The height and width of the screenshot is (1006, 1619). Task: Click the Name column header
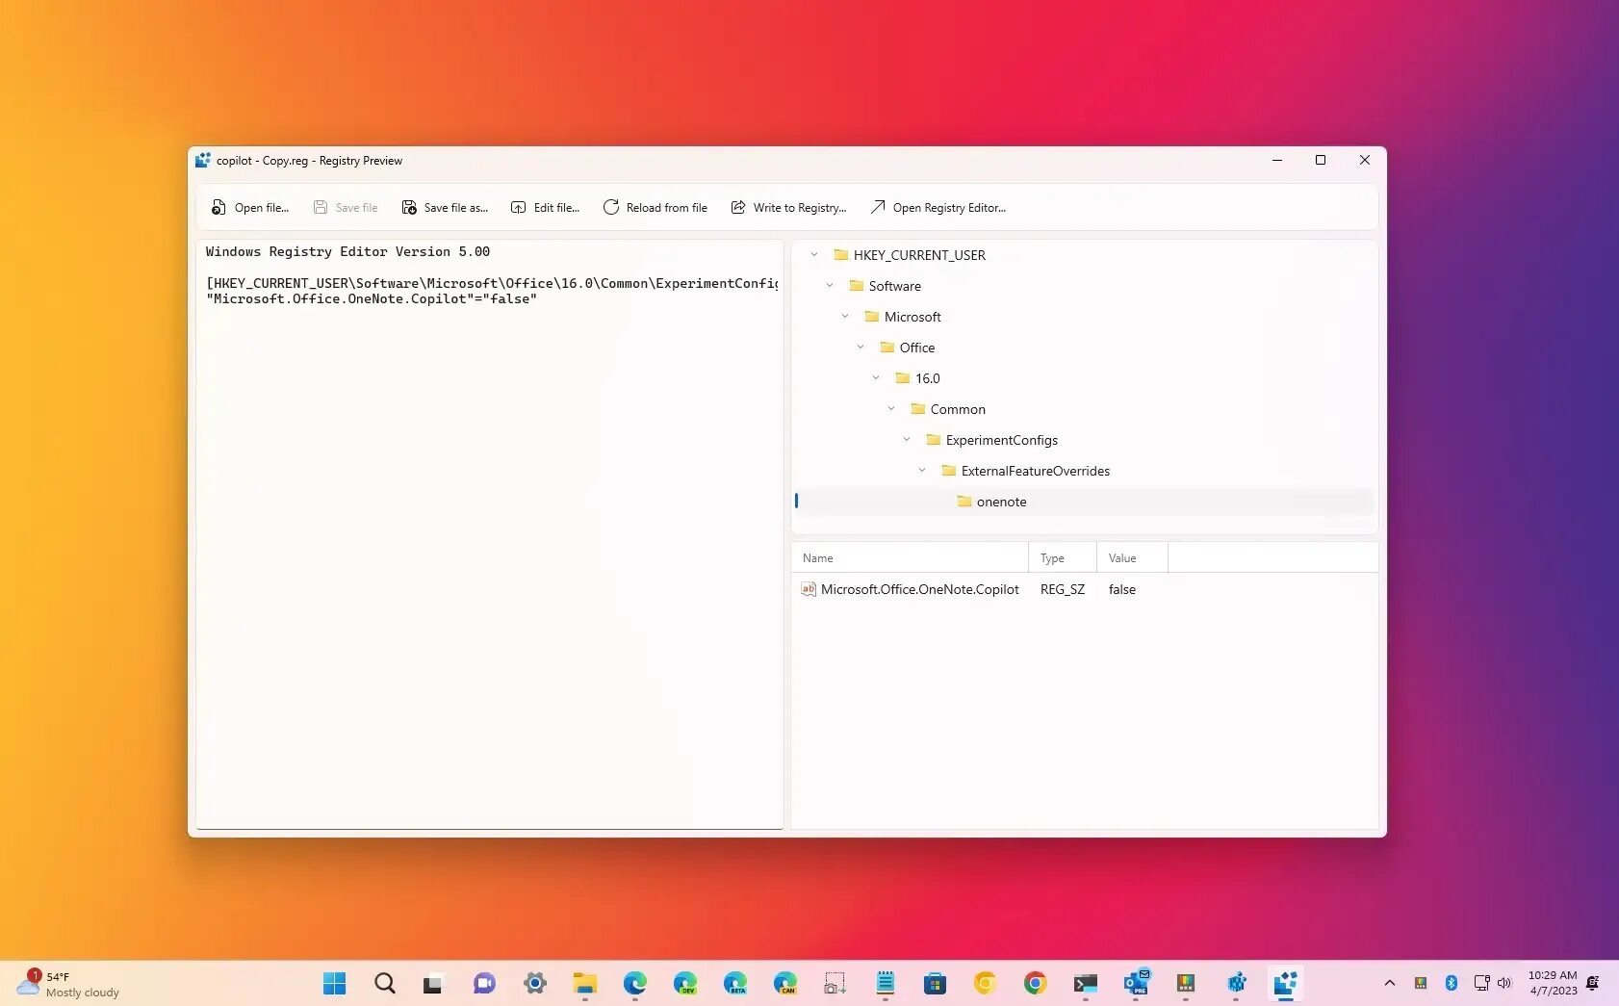[910, 558]
